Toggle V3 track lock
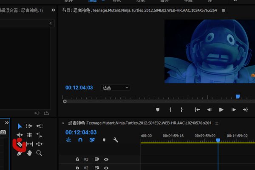This screenshot has width=255, height=170. coord(78,159)
